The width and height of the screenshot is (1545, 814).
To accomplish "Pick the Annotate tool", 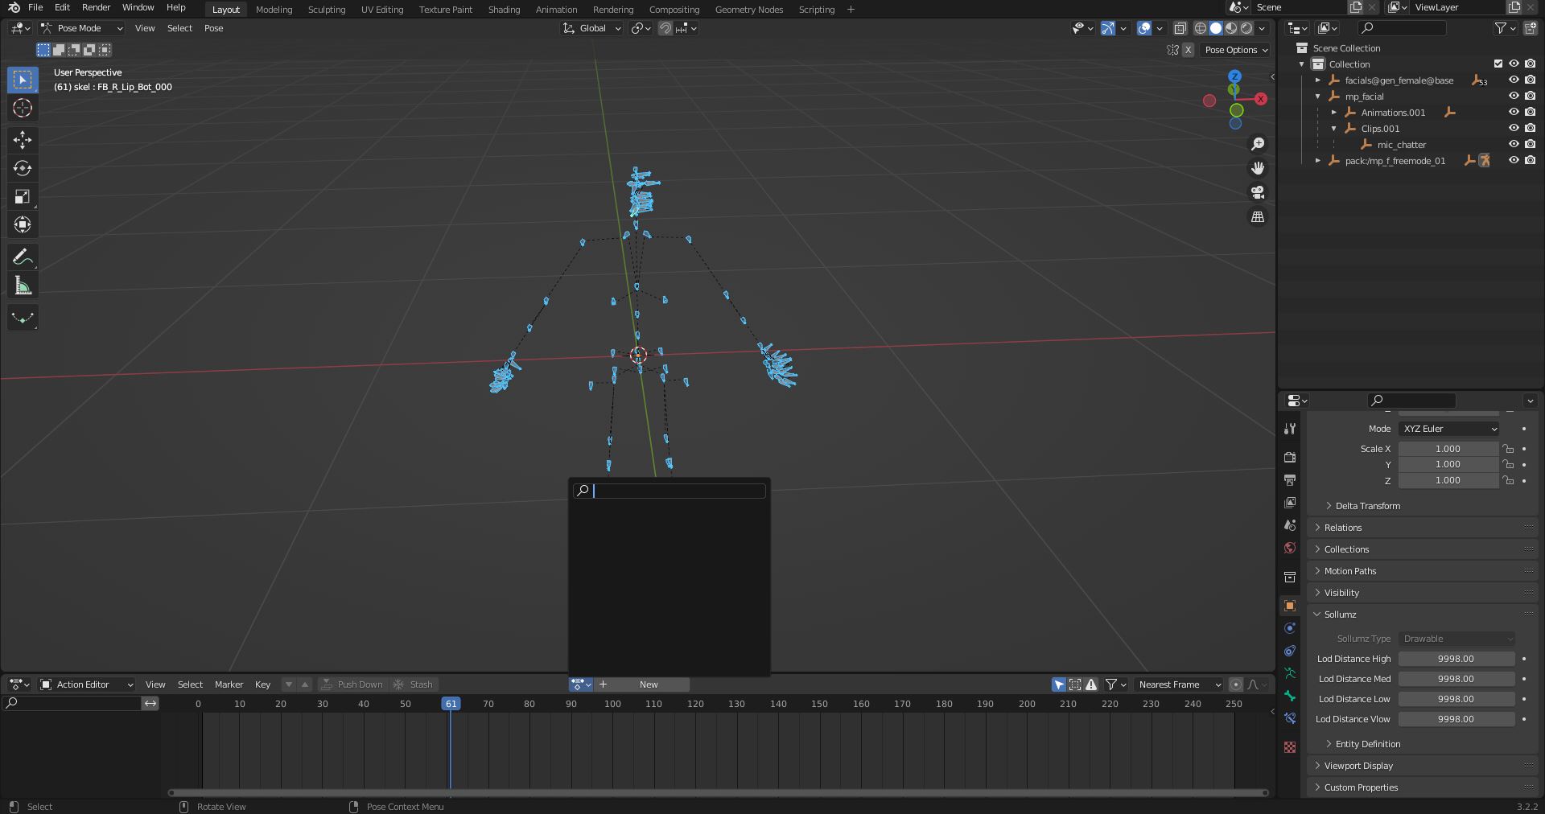I will coord(23,257).
